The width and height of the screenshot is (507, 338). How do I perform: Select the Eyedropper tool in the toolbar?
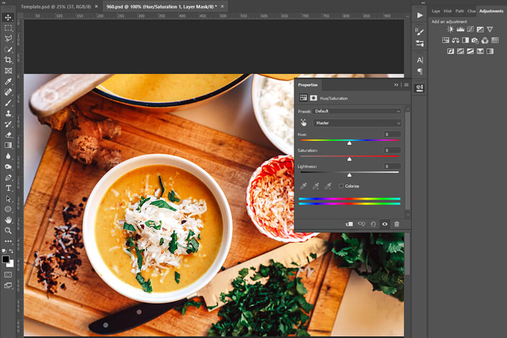(x=8, y=81)
